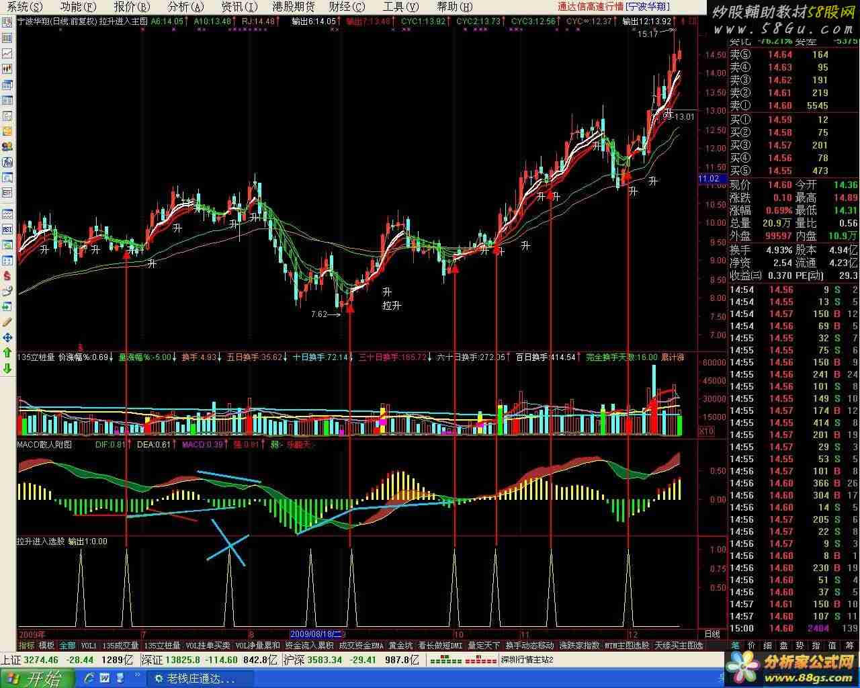Switch to 黄金坑 indicator tab
This screenshot has width=860, height=688.
401,645
